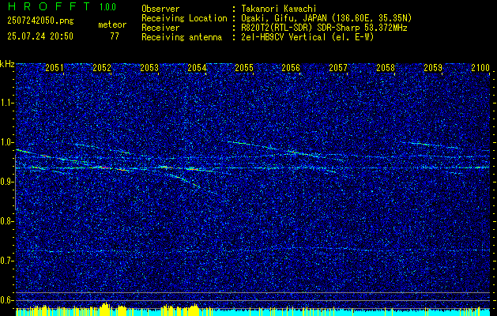Click the 2100 time marker

point(480,68)
